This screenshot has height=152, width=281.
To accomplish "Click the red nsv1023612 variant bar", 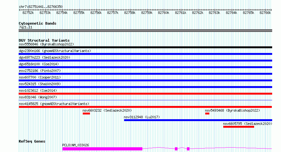I will [x=145, y=94].
